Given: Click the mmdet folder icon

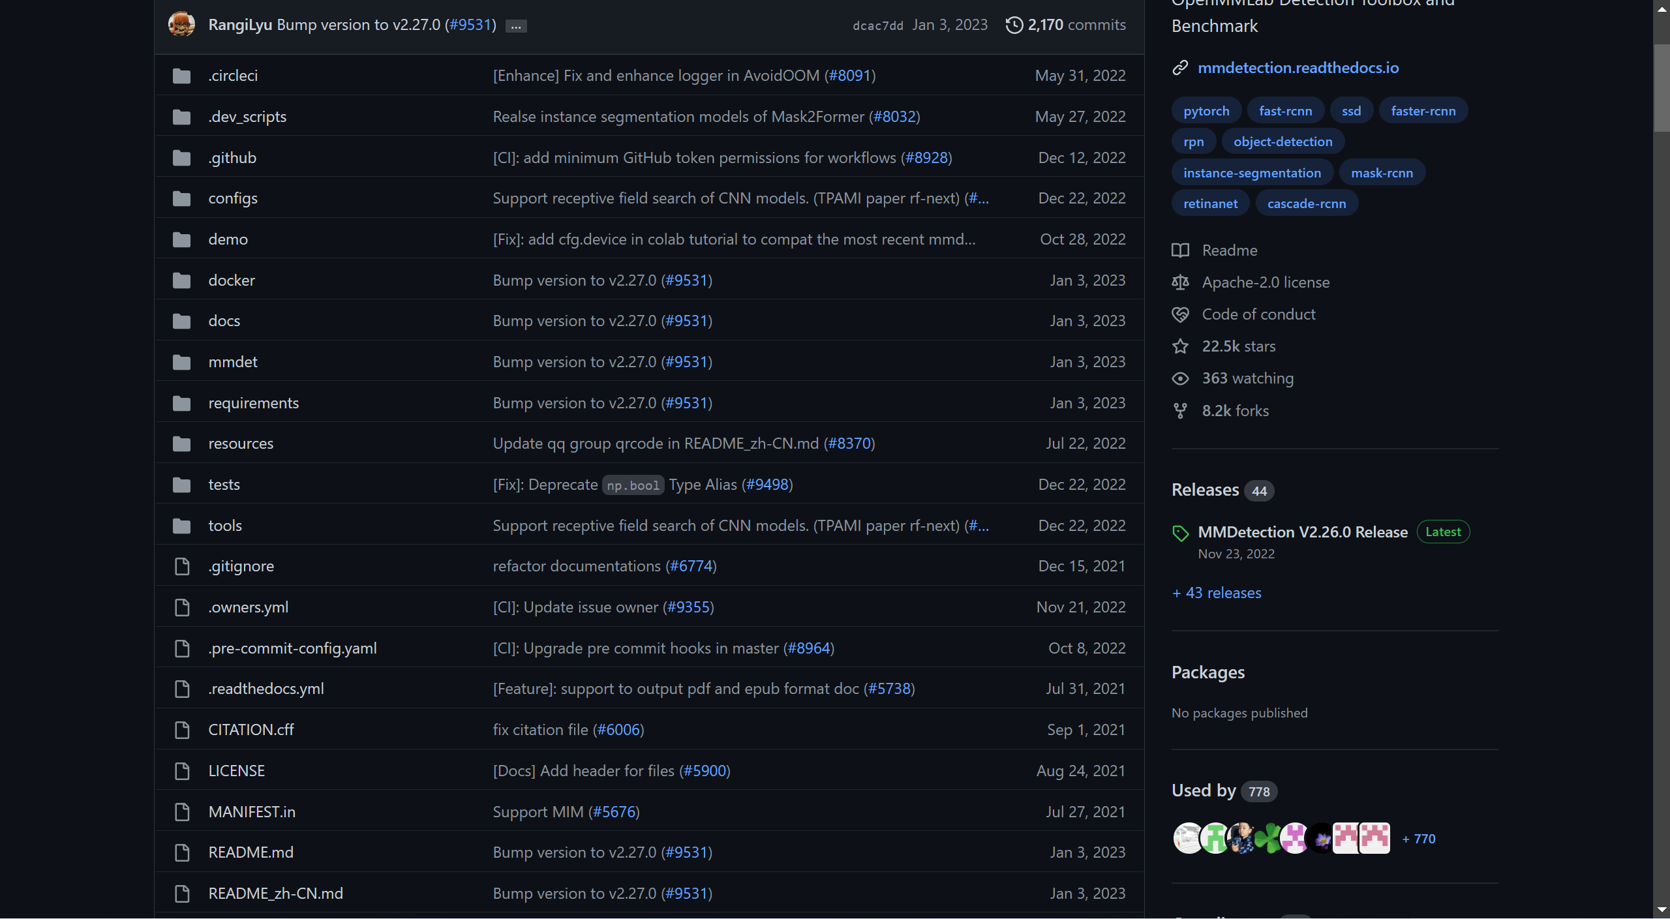Looking at the screenshot, I should click(x=182, y=362).
